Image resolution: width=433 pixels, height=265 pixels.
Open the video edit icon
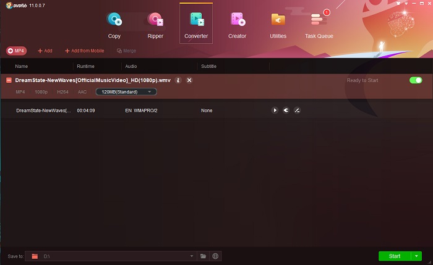pos(297,111)
